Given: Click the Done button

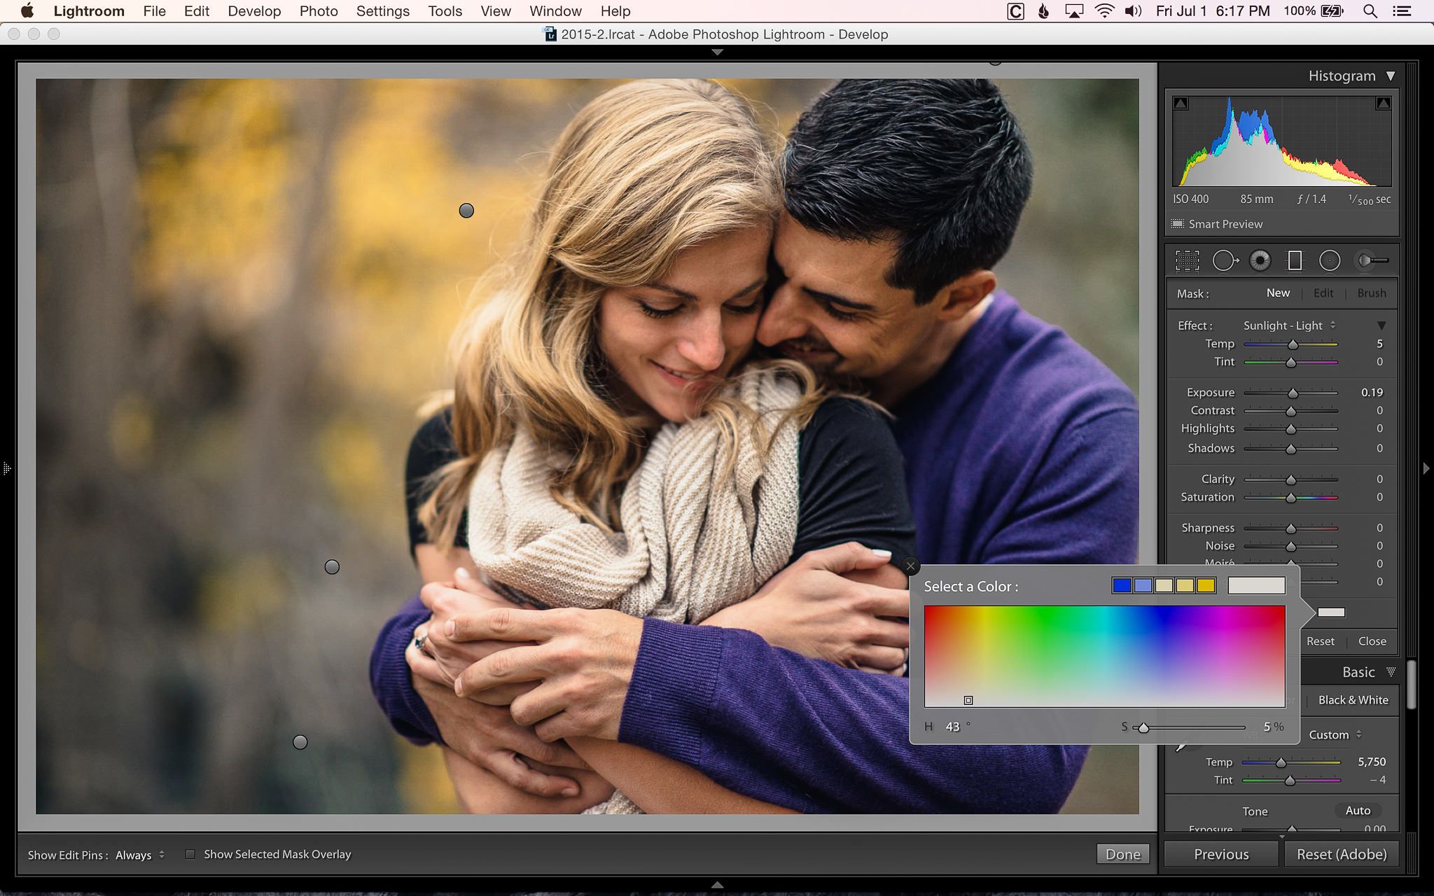Looking at the screenshot, I should tap(1123, 854).
